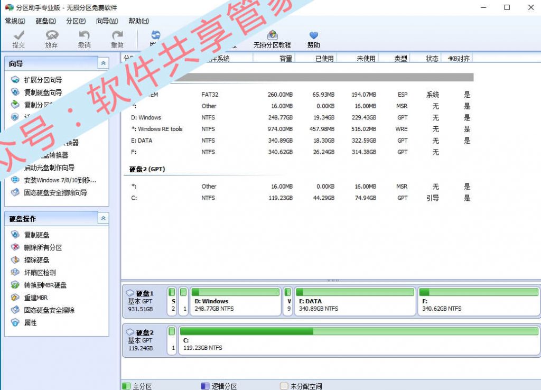Screen dimensions: 541x390
Task: Select the 硬盘1 disk icon in disk map
Action: click(130, 293)
